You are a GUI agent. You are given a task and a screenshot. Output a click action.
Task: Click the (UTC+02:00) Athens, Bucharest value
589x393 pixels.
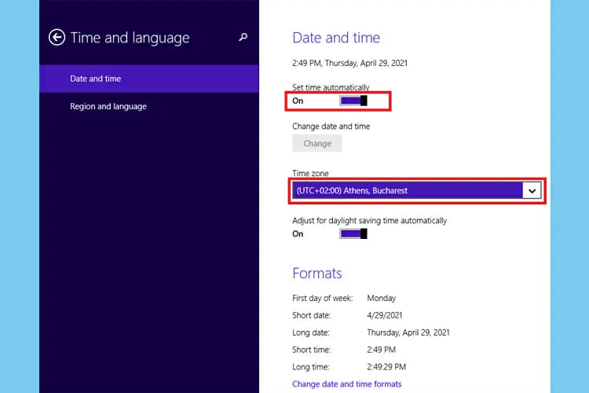click(352, 191)
